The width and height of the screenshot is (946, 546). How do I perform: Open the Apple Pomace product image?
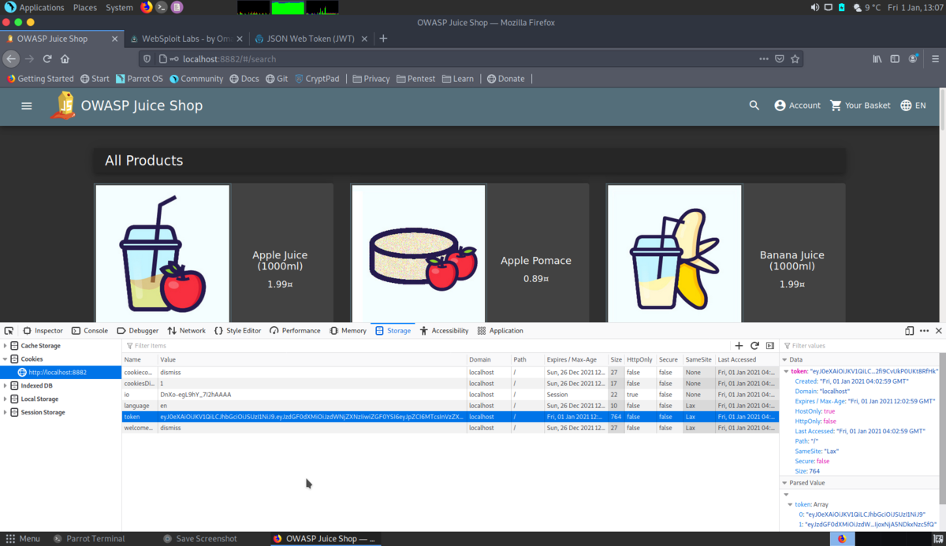click(x=419, y=253)
